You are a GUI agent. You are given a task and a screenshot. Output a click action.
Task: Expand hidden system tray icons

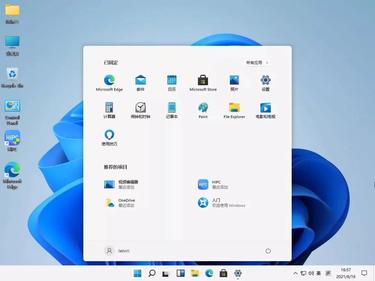[x=295, y=274]
